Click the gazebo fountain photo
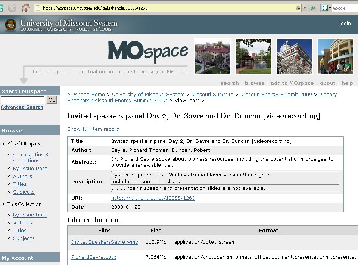 (x=253, y=56)
